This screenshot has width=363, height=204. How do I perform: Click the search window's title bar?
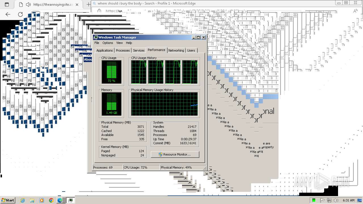coord(213,3)
